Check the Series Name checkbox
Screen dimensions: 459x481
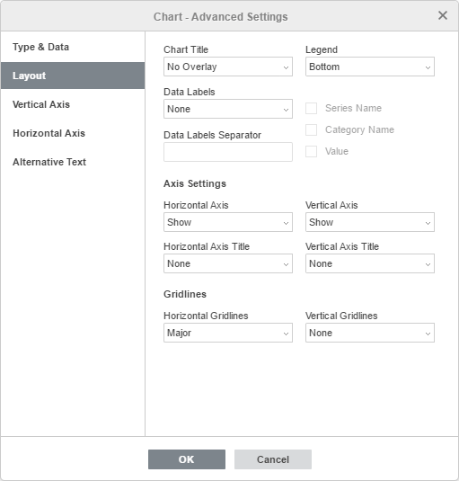(311, 108)
